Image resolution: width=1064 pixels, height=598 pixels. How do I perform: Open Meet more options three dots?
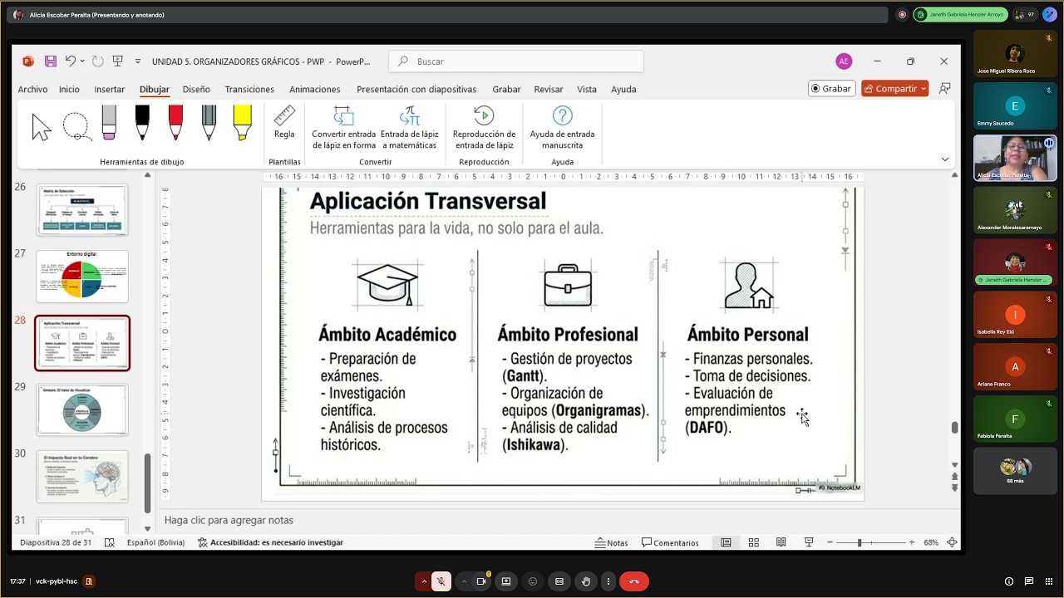609,581
